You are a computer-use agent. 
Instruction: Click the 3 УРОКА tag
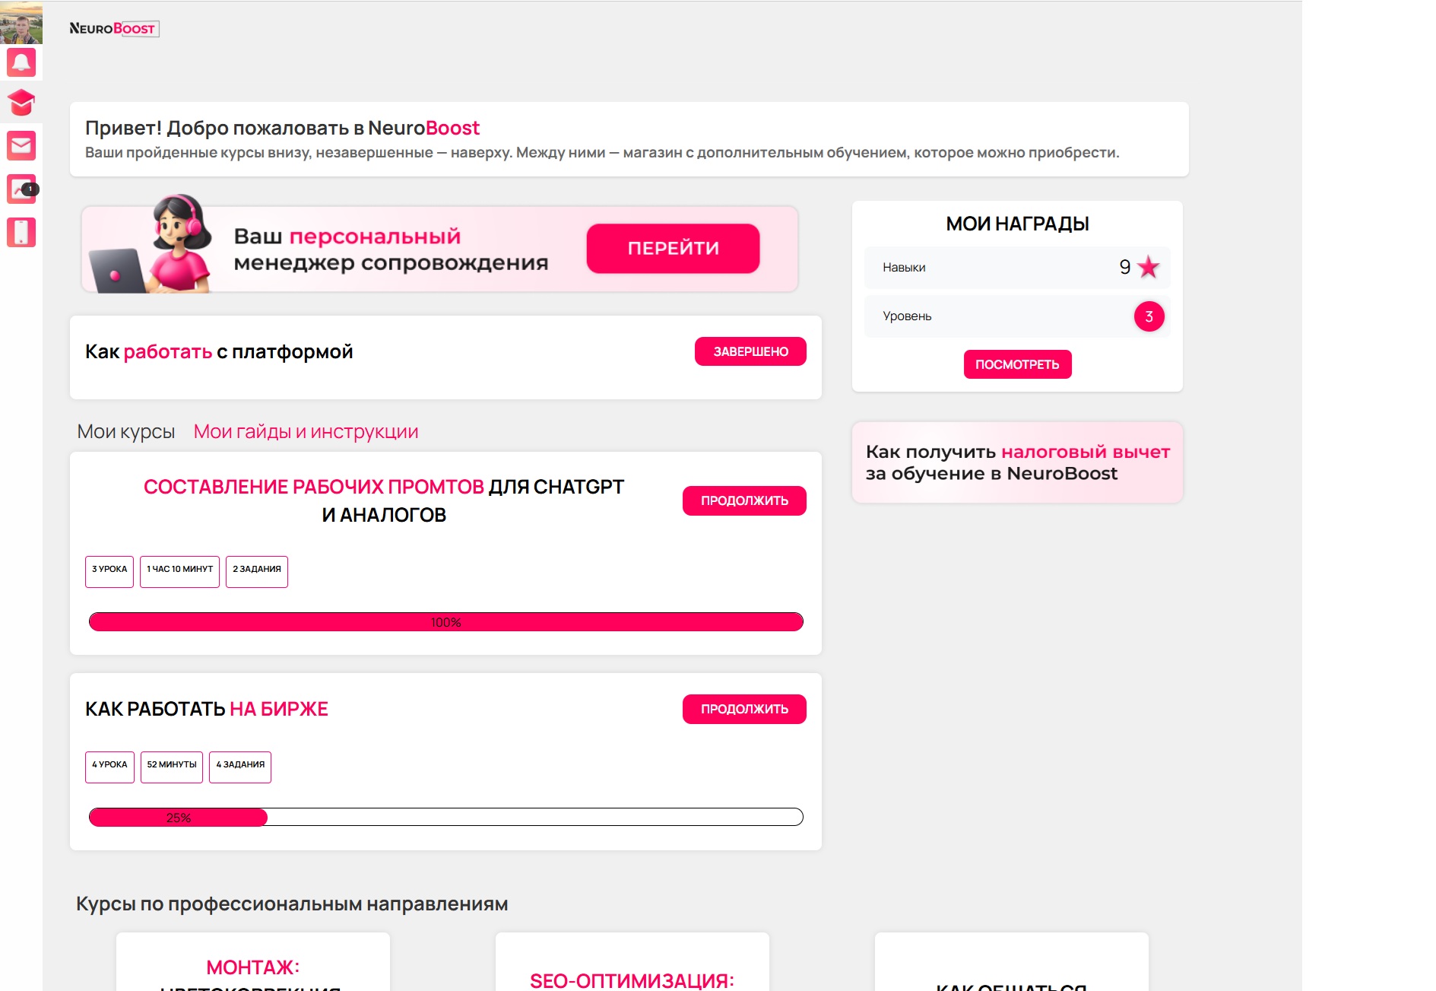109,571
